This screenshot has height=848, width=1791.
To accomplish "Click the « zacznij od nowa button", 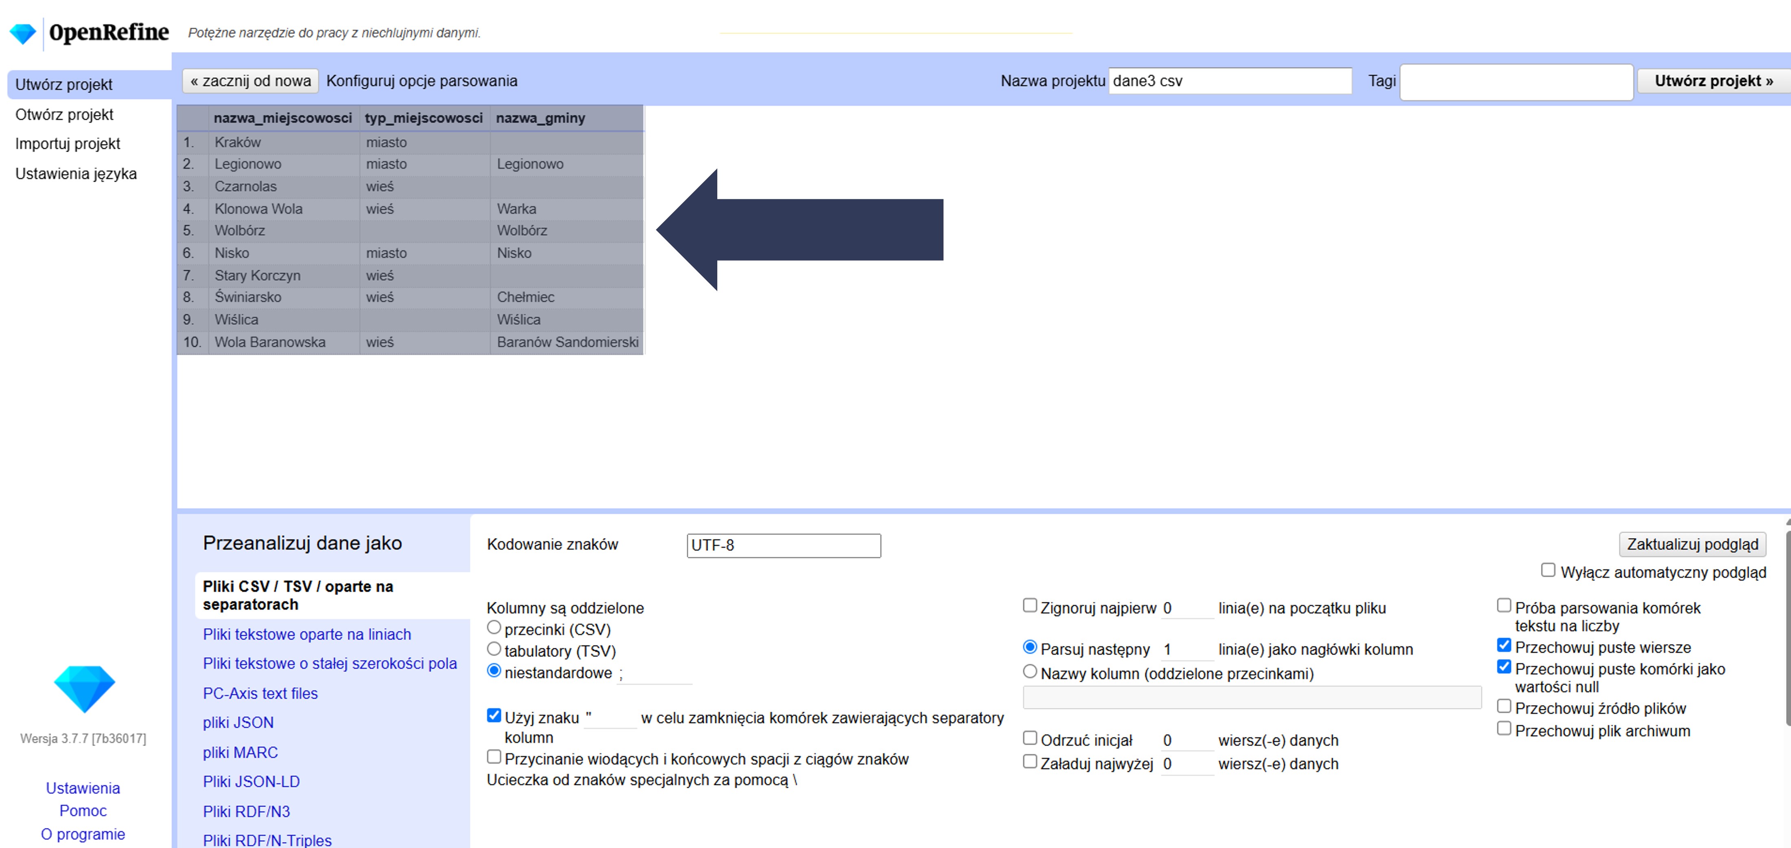I will coord(250,81).
